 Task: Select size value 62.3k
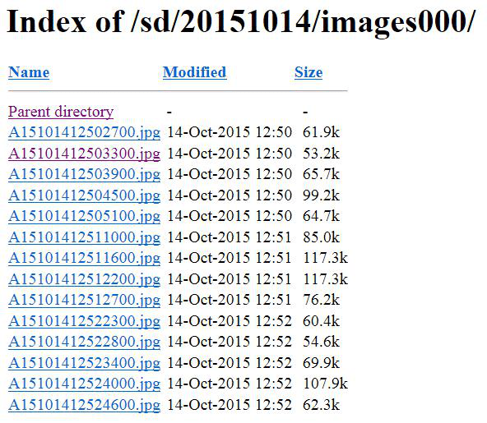(321, 405)
